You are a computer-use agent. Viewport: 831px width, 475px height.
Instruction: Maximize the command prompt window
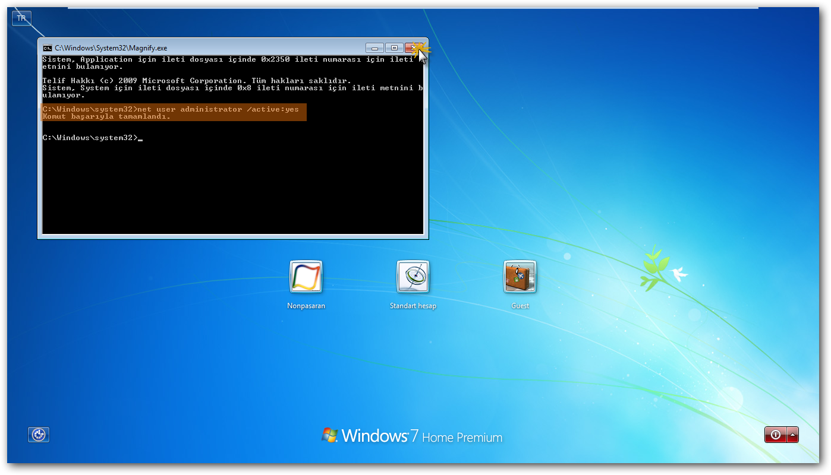click(x=394, y=47)
